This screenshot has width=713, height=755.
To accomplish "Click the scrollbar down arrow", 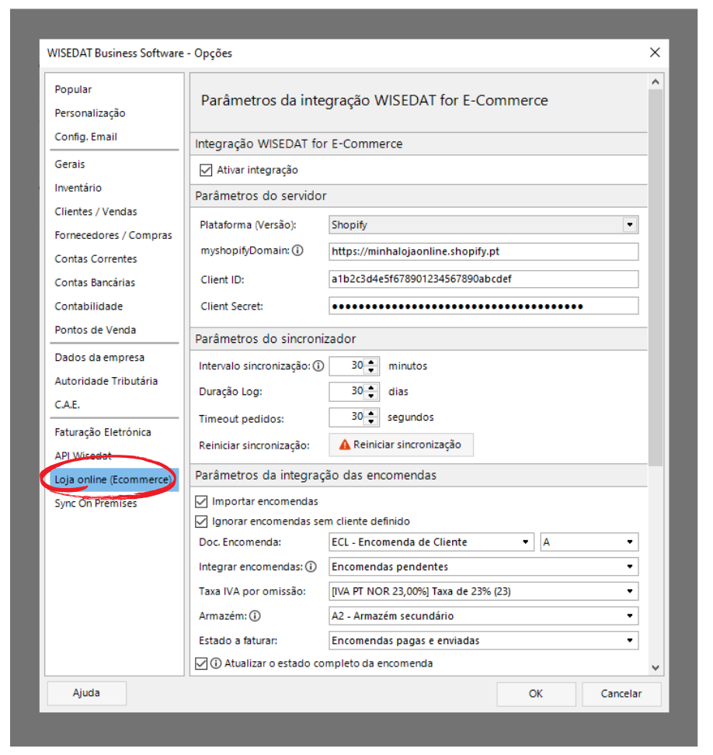I will [x=656, y=668].
